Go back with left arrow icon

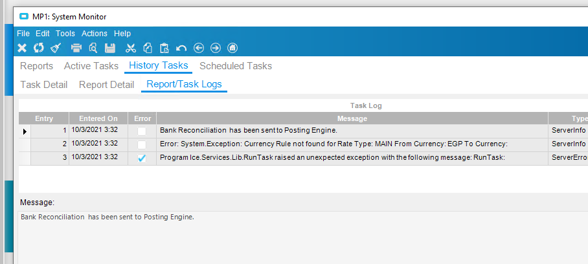[198, 48]
